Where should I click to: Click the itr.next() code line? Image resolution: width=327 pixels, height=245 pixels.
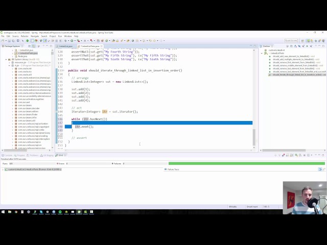tap(84, 127)
